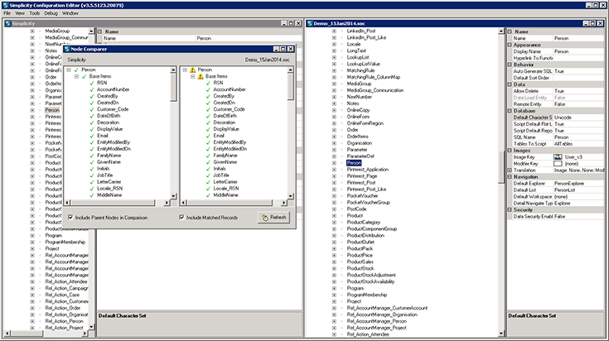Expand the Project node in Simplicity tree
The width and height of the screenshot is (609, 341).
click(x=32, y=248)
